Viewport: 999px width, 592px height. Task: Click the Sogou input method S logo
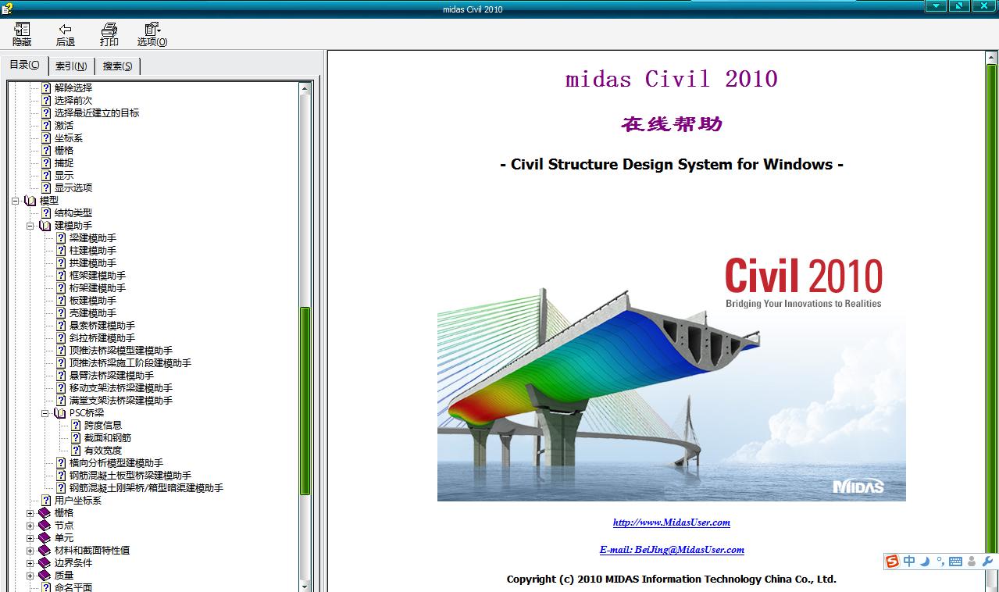coord(892,562)
